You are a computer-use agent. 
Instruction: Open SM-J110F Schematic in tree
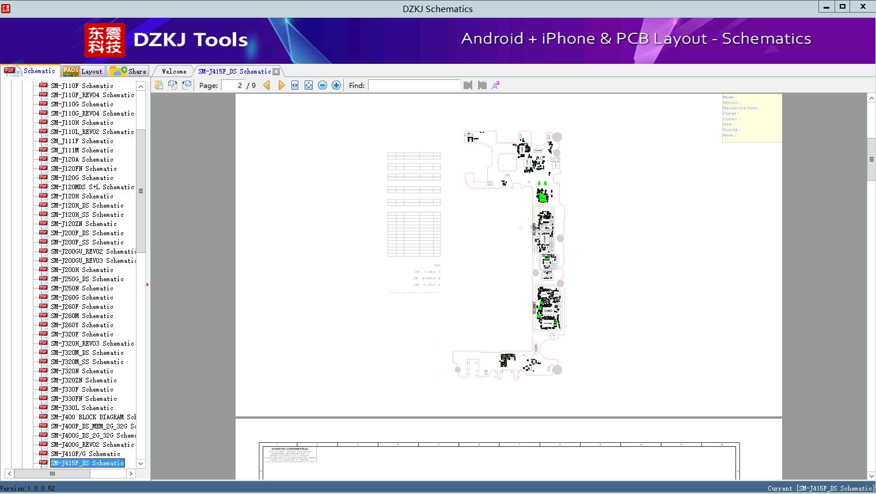[82, 86]
